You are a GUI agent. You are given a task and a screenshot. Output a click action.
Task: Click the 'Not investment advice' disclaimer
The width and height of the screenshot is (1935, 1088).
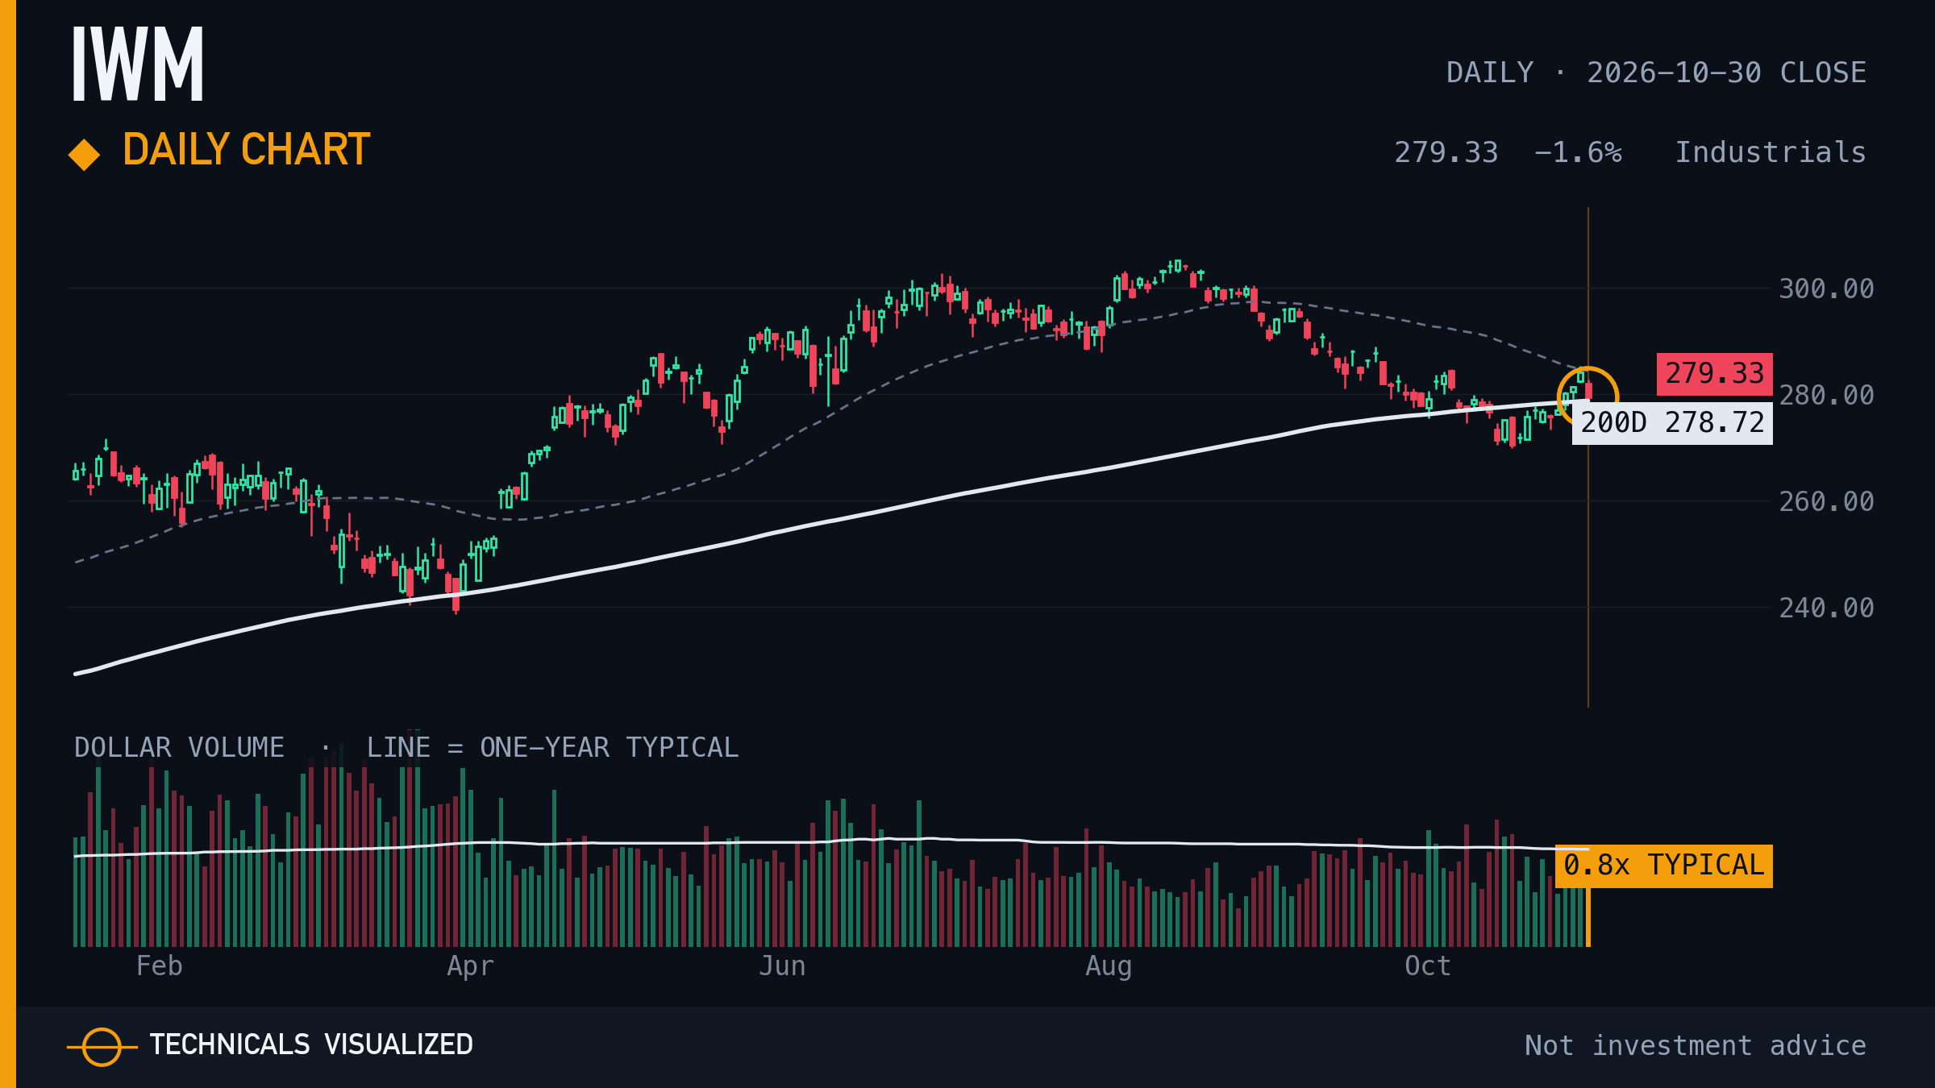pos(1696,1045)
